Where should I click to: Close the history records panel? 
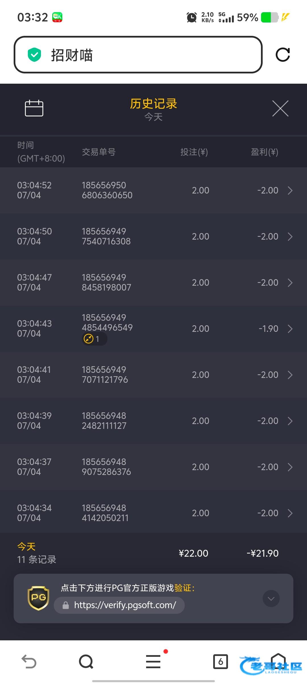point(280,108)
